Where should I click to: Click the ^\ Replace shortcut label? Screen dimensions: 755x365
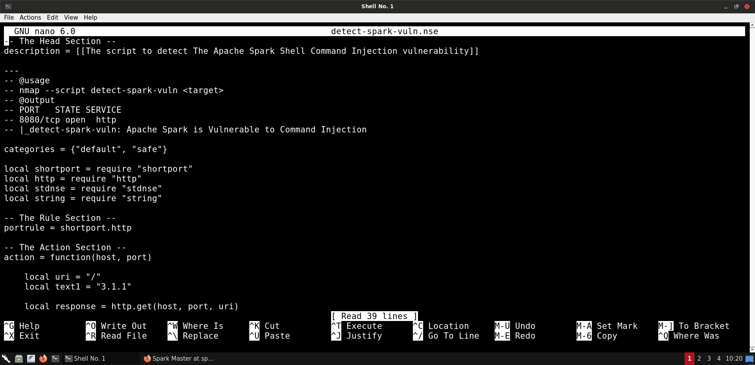coord(193,336)
